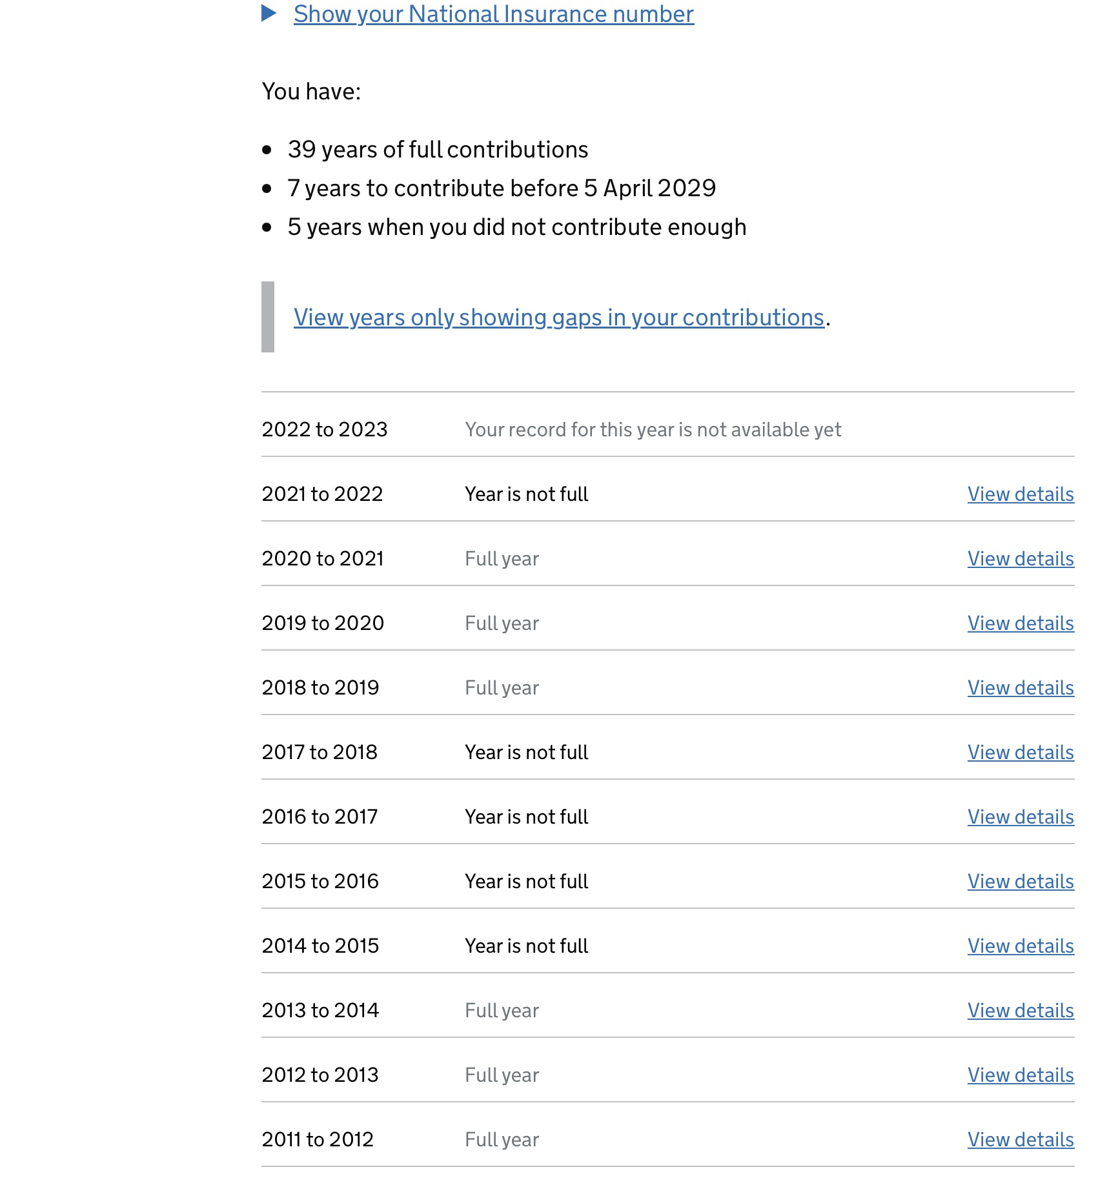Open Show your National Insurance number link
Viewport: 1118px width, 1187px height.
click(x=493, y=14)
